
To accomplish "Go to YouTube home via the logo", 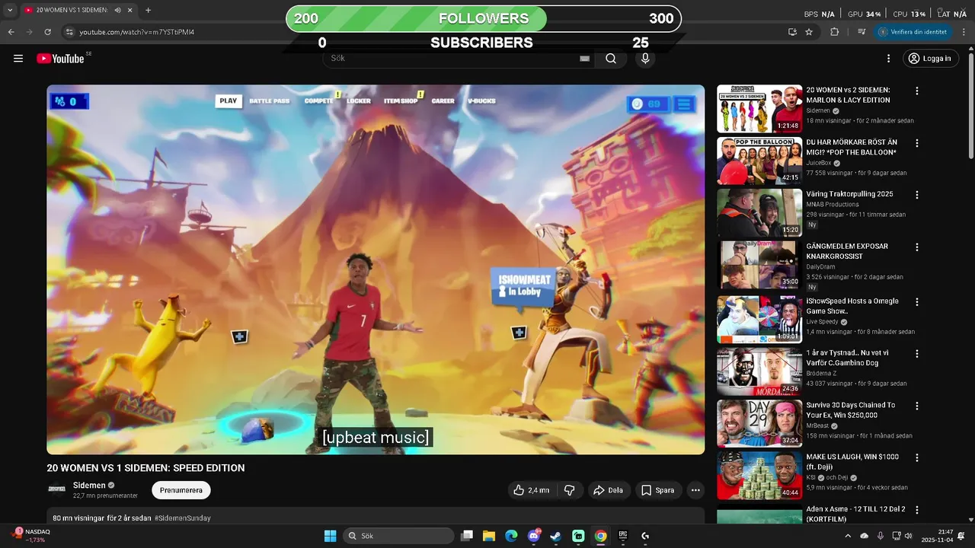I will [x=60, y=59].
